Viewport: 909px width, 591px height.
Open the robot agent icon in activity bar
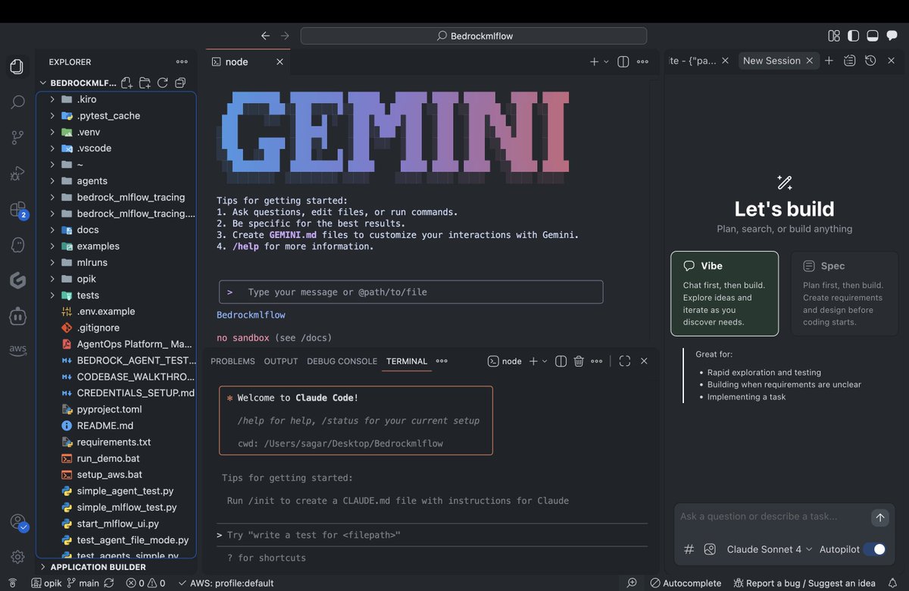pos(17,316)
